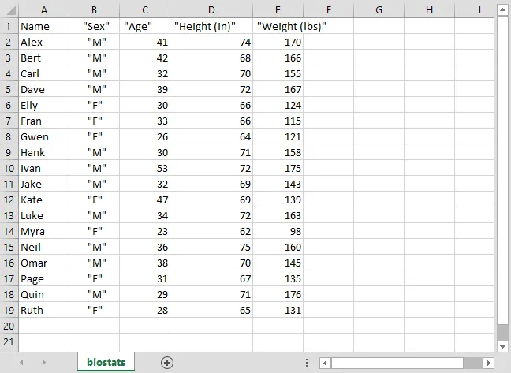Select column D header

point(211,10)
